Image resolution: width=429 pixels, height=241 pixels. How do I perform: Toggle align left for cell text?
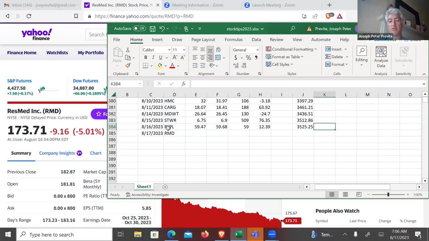tap(195, 58)
